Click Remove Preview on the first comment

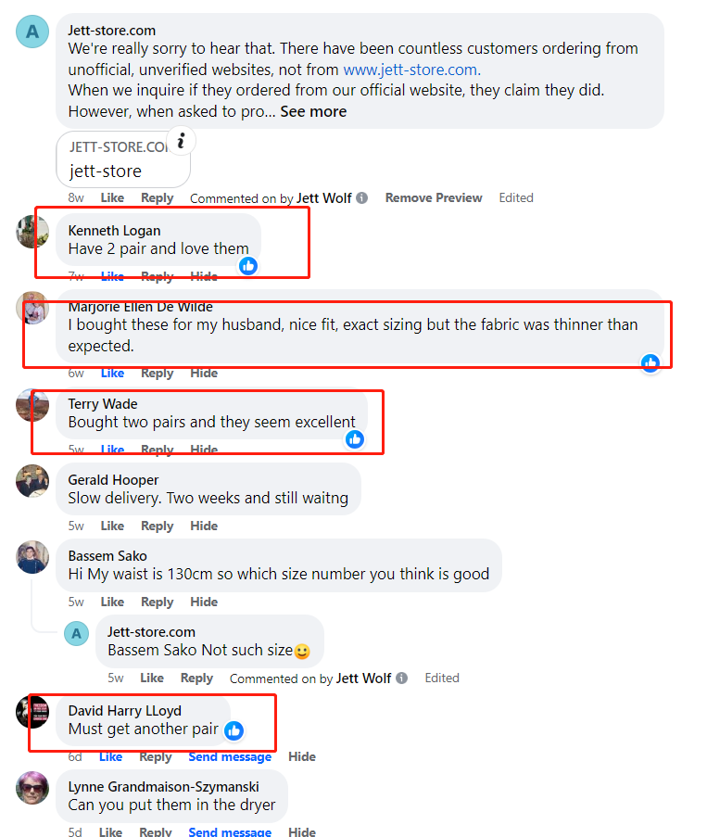434,198
